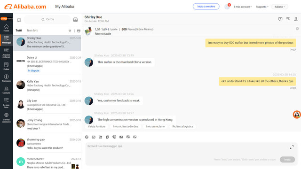301x169 pixels.
Task: Switch to the Tutti tab
Action: 19,31
